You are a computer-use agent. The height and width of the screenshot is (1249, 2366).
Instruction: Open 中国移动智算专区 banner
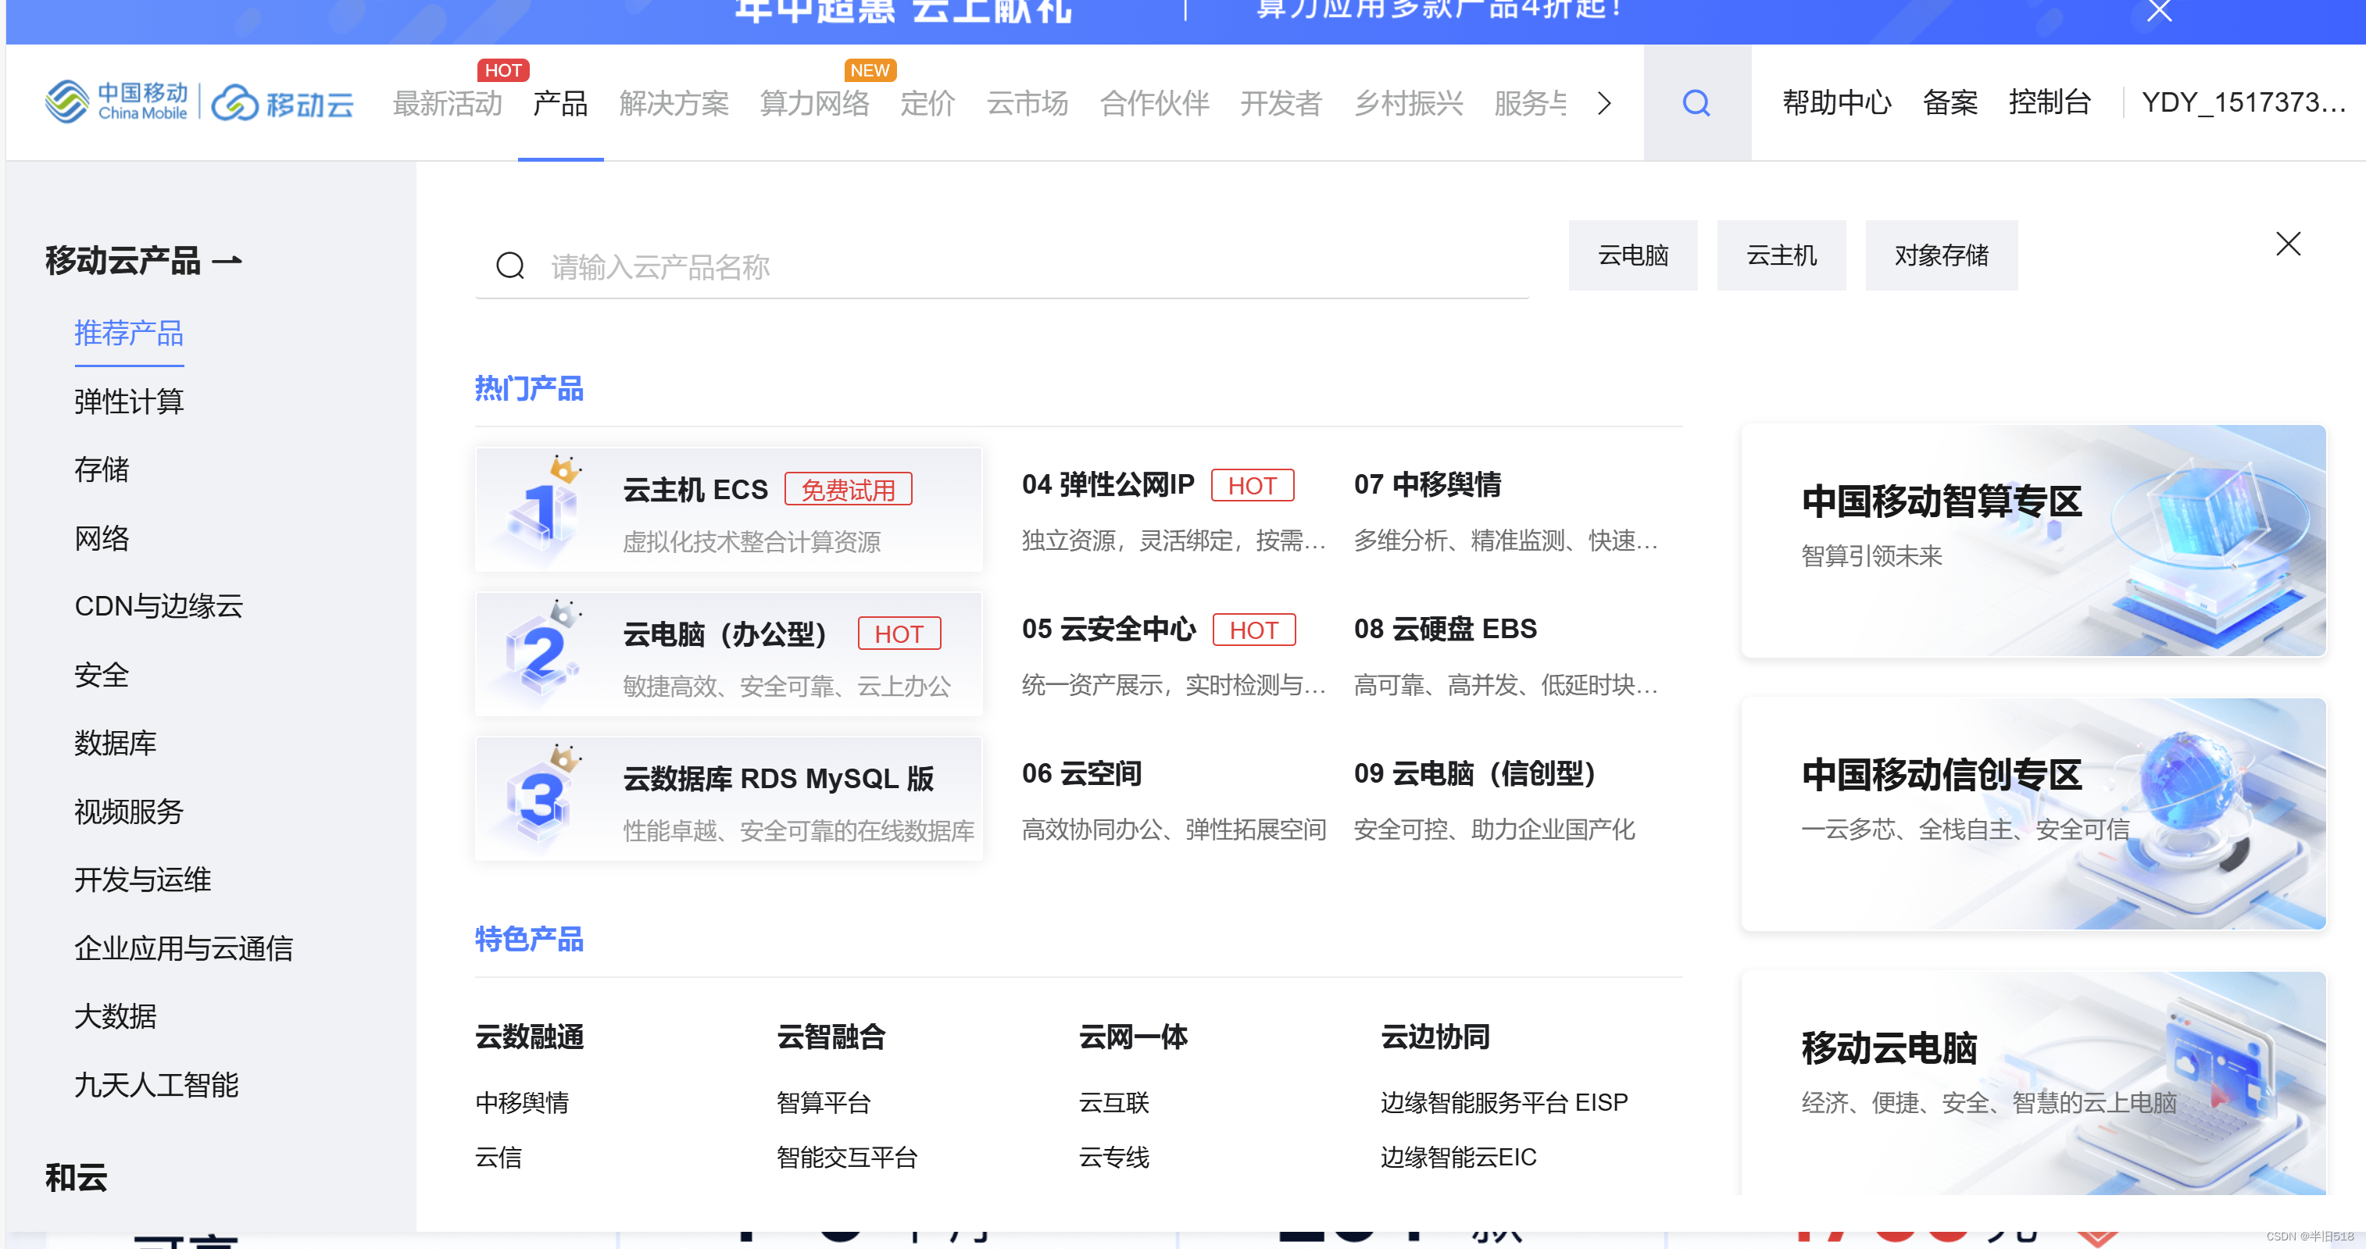tap(2033, 540)
